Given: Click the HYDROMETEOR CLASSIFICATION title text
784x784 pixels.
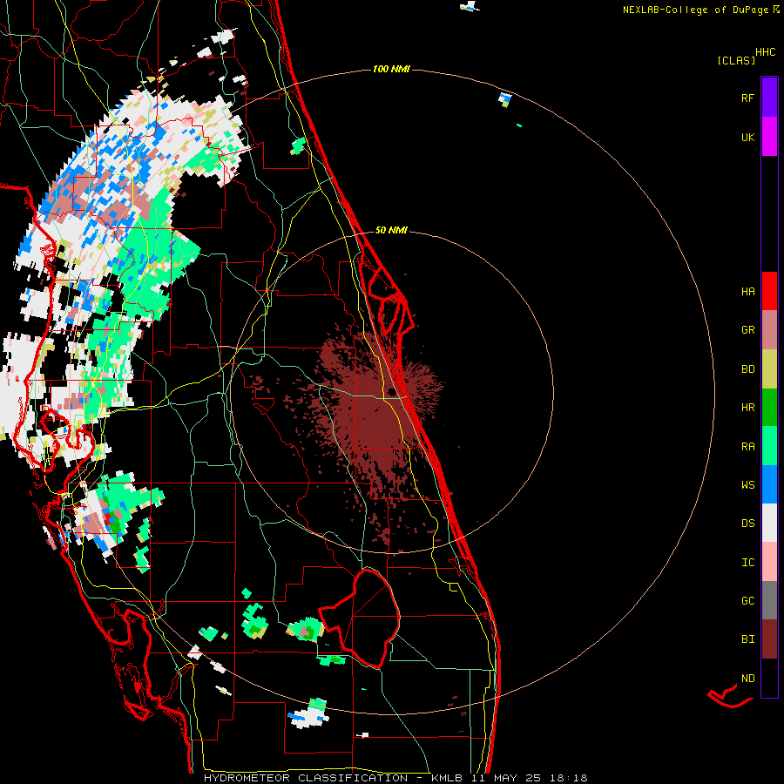Looking at the screenshot, I should coord(306,778).
